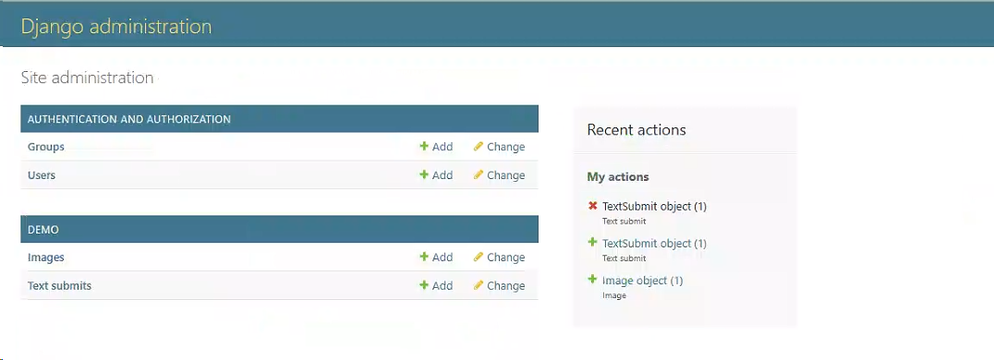Click the red deleted icon beside TextSubmit object

[593, 205]
